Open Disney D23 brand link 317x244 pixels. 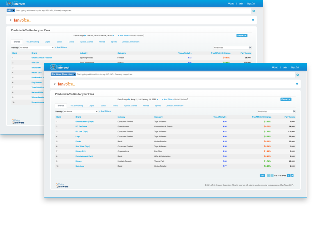(x=80, y=151)
